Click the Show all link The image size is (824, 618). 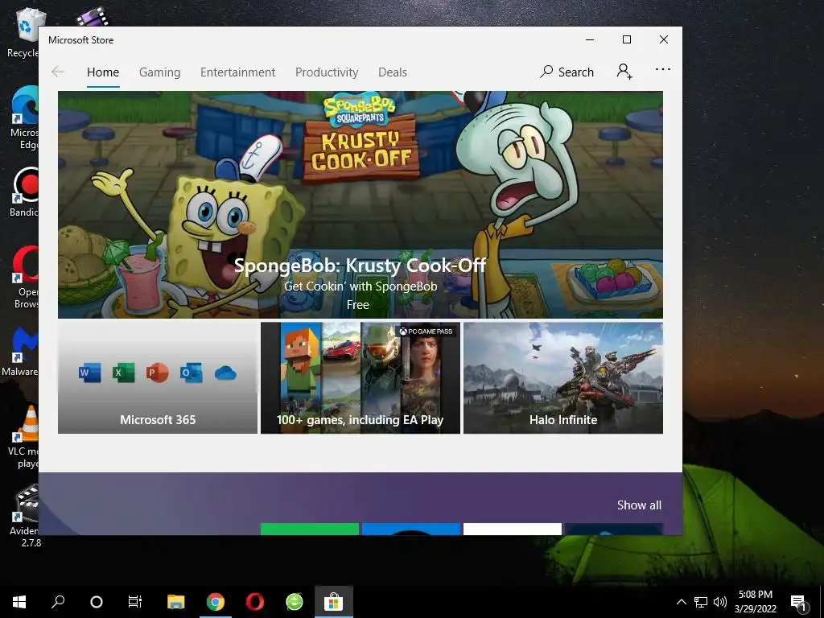pyautogui.click(x=639, y=505)
